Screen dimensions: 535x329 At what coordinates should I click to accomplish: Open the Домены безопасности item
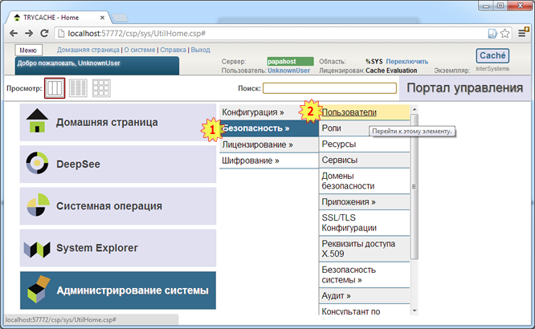click(365, 181)
